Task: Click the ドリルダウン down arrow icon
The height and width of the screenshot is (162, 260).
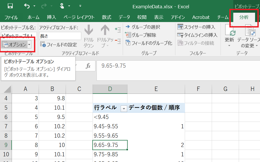Action: point(88,30)
